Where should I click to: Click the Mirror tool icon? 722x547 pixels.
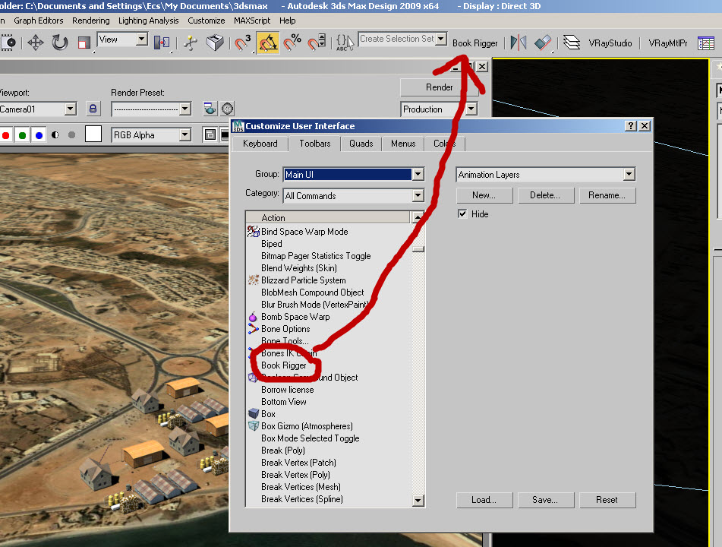point(519,43)
